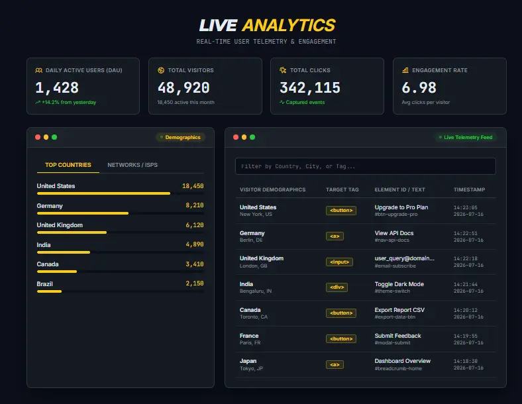The image size is (522, 404).
Task: Click the Total Visitors globe icon
Action: click(x=161, y=70)
